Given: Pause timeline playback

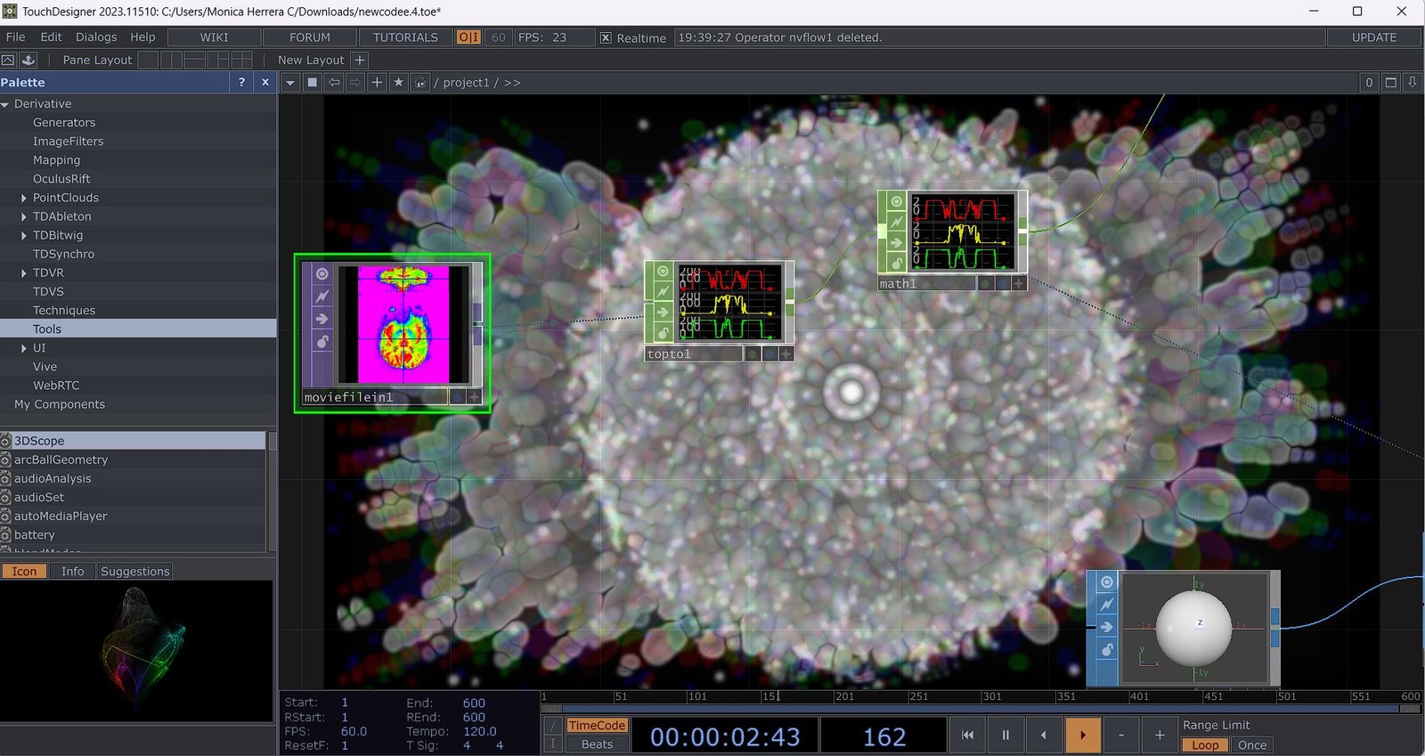Looking at the screenshot, I should pyautogui.click(x=1006, y=736).
